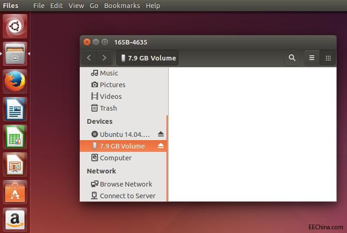
Task: Maximize the 165B-4635 window
Action: click(x=105, y=42)
